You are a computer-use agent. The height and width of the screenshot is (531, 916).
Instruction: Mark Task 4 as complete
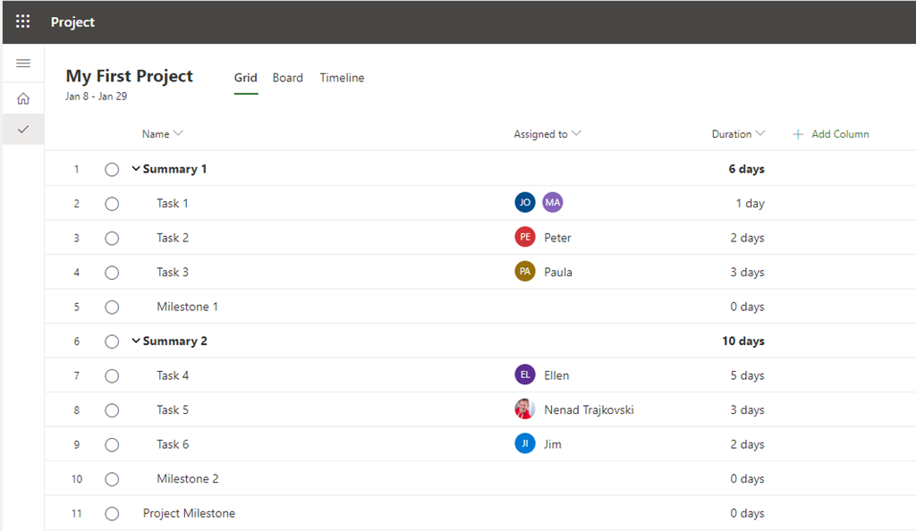click(x=112, y=375)
